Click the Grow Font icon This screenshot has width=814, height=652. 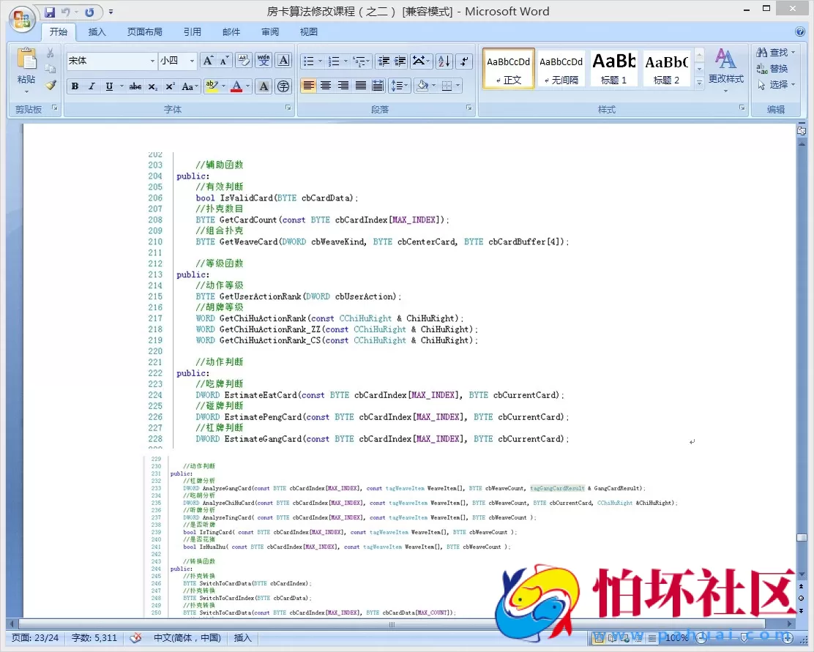pos(208,61)
